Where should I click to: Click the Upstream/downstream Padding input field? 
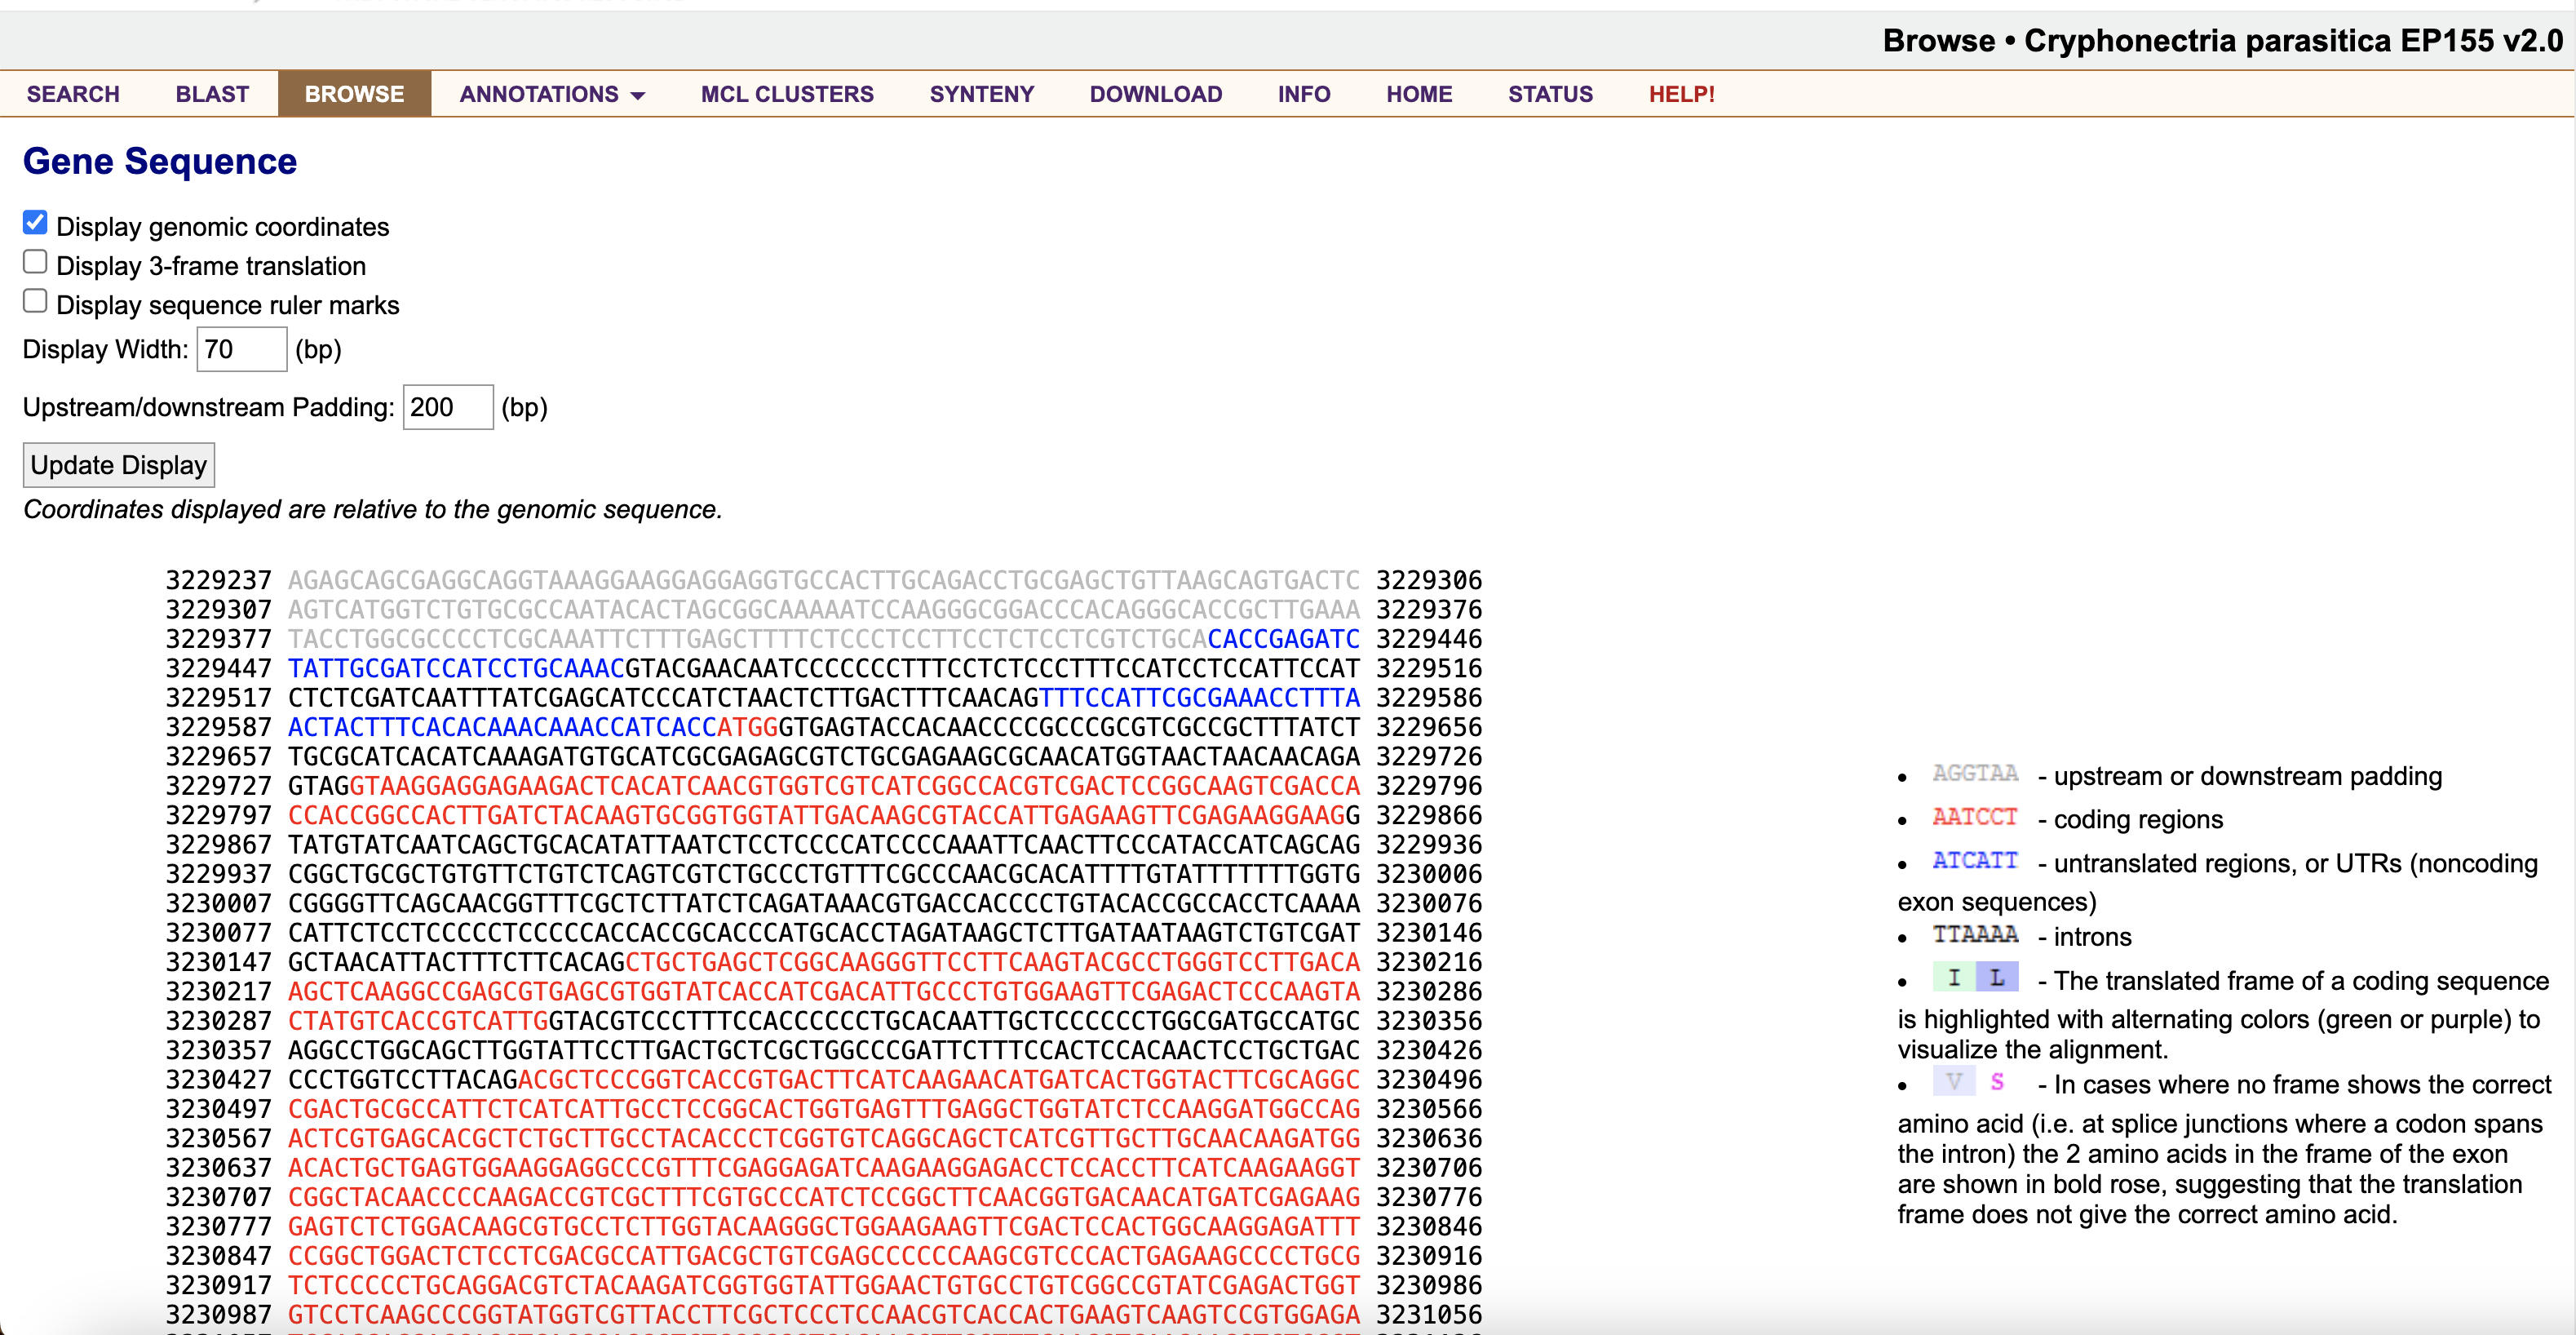(x=447, y=407)
